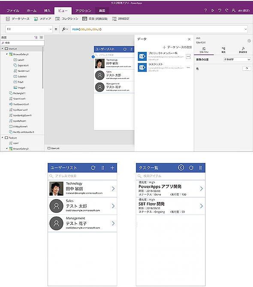Start app preview with play icon
Image resolution: width=253 pixels, height=287 pixels.
213,10
